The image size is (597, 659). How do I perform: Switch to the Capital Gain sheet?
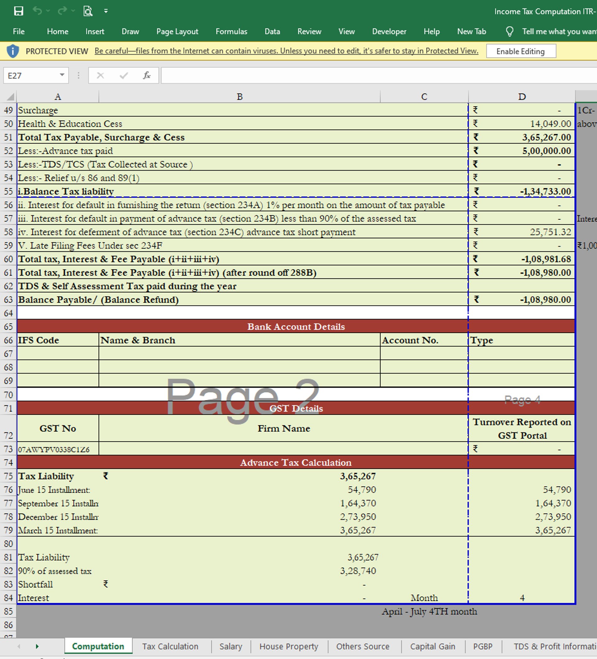pyautogui.click(x=433, y=646)
